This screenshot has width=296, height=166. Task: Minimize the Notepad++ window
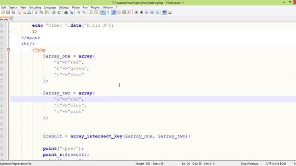[x=284, y=2]
